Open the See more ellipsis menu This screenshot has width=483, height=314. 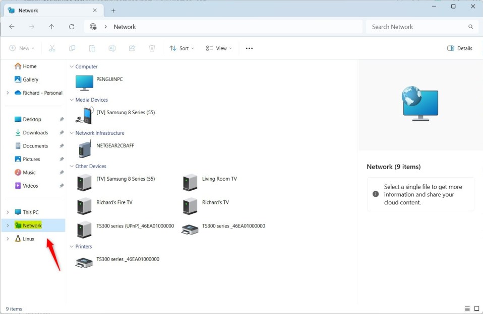pos(249,48)
